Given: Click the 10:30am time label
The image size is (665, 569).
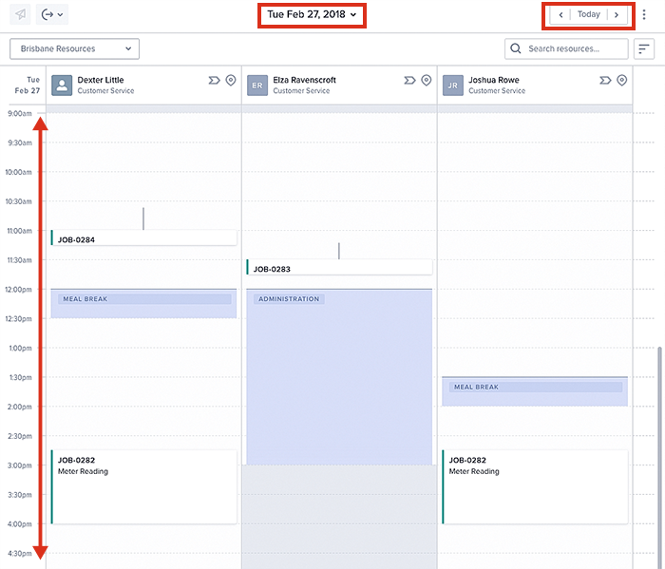Looking at the screenshot, I should 18,201.
